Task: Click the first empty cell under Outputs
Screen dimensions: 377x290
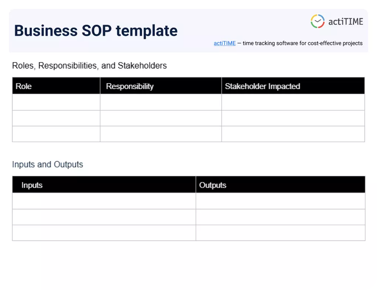Action: [x=280, y=201]
